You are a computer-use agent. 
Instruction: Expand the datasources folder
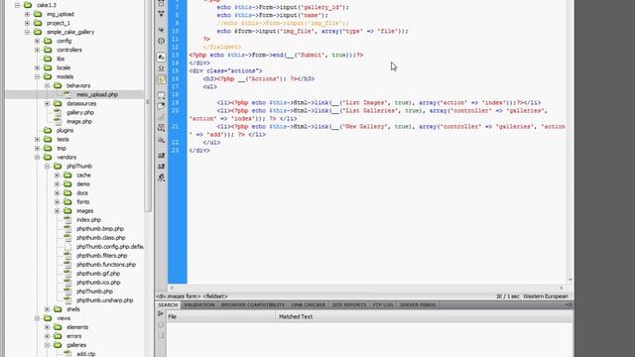pyautogui.click(x=47, y=103)
